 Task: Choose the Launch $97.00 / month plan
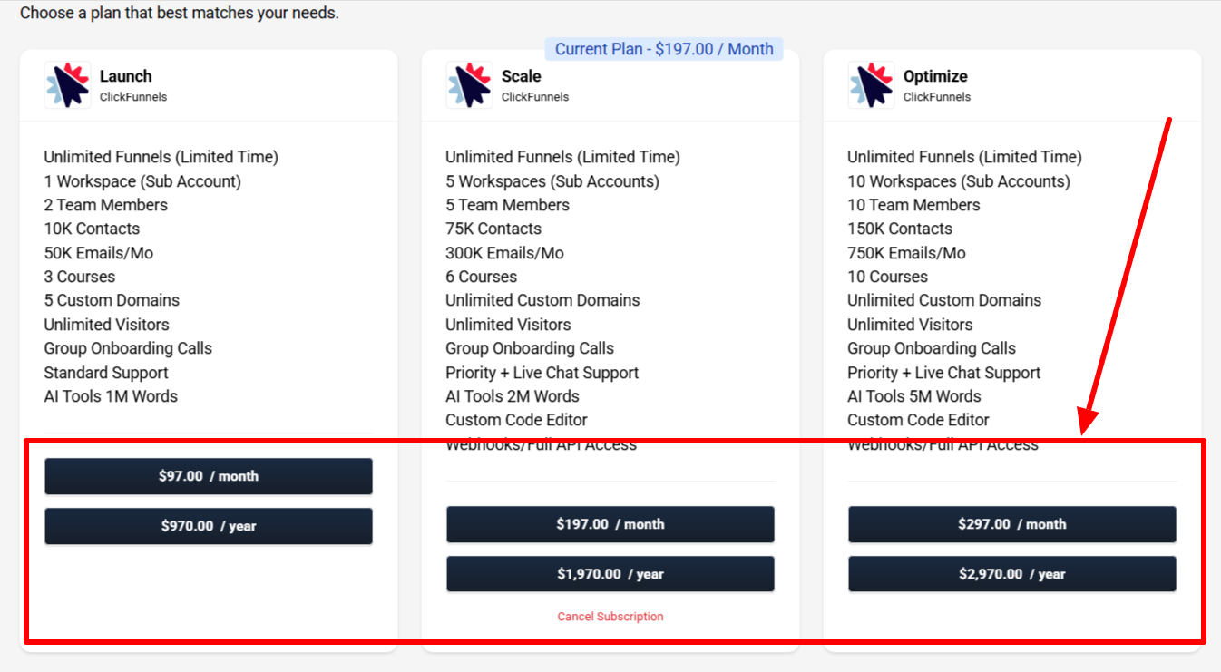(209, 476)
